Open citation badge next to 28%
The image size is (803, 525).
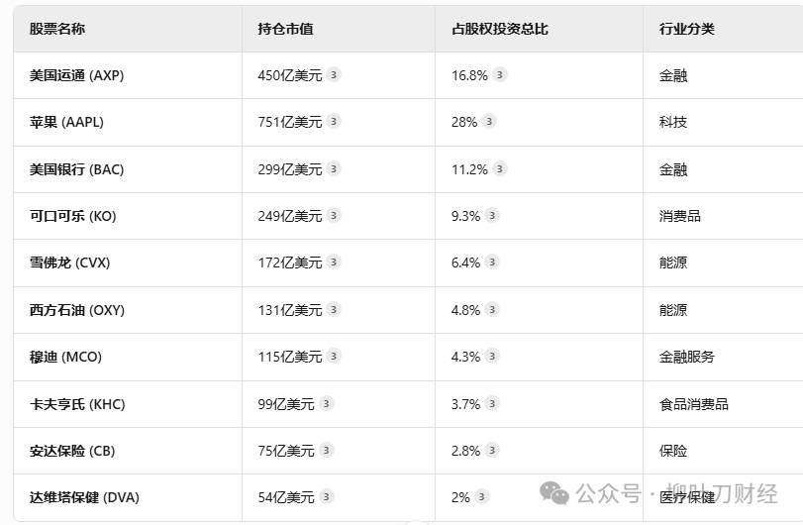489,122
